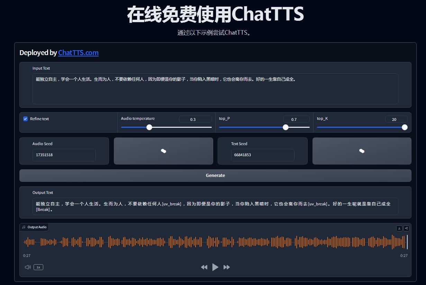Click the Audio Seed input showing 17351518

coord(64,155)
